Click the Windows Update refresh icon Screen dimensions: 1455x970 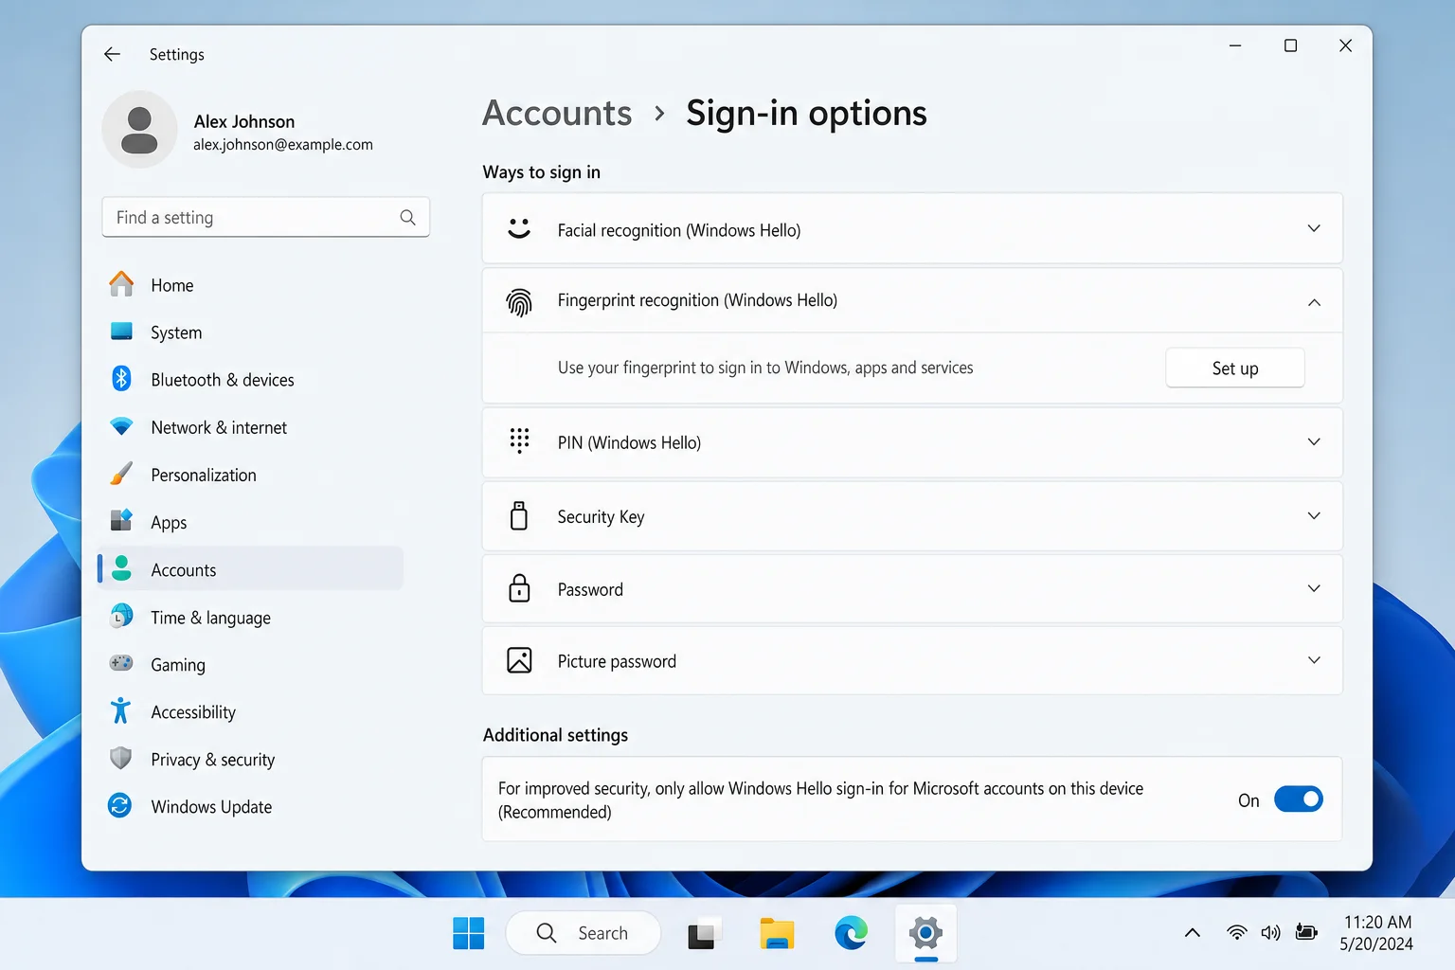(x=120, y=805)
